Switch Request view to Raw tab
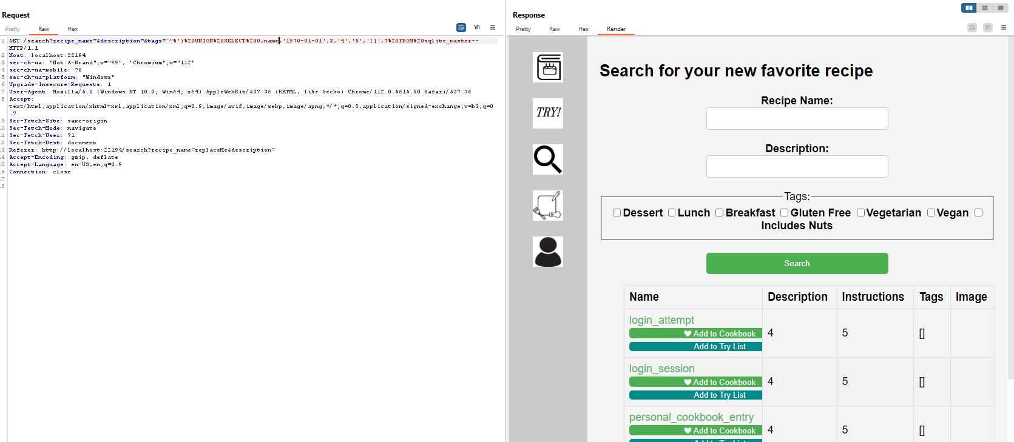Image resolution: width=1014 pixels, height=442 pixels. tap(44, 29)
